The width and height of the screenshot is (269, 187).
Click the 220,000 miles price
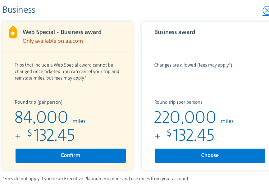coord(185,117)
